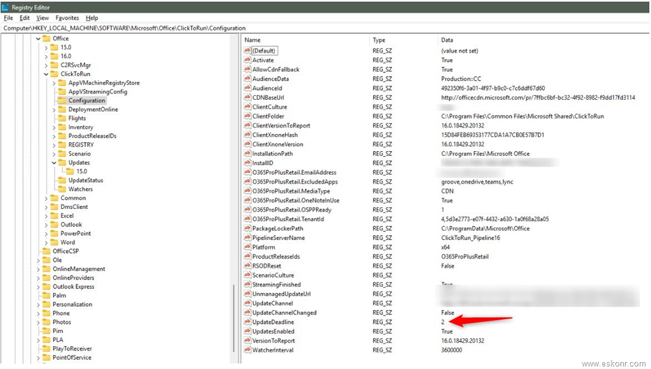The image size is (651, 369).
Task: Expand the AppVMachineRegistryStore key
Action: (x=54, y=83)
